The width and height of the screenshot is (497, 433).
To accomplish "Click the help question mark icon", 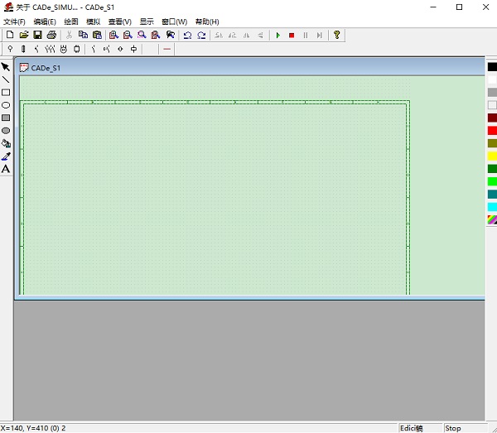I will click(x=337, y=35).
